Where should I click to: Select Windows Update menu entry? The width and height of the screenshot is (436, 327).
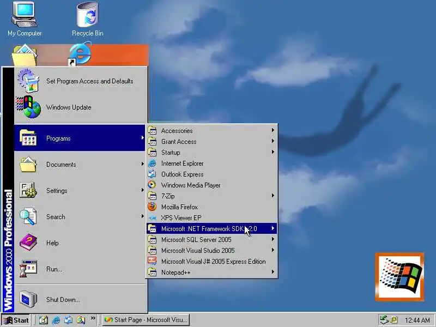pyautogui.click(x=81, y=107)
